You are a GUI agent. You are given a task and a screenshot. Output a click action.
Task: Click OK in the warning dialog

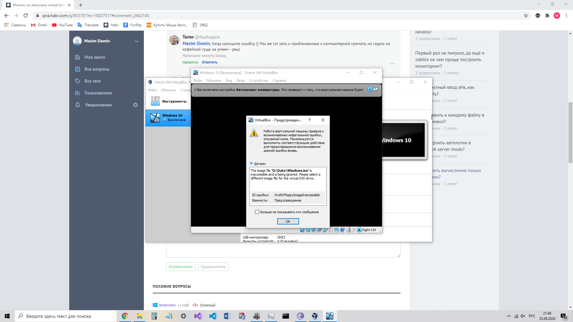click(288, 221)
